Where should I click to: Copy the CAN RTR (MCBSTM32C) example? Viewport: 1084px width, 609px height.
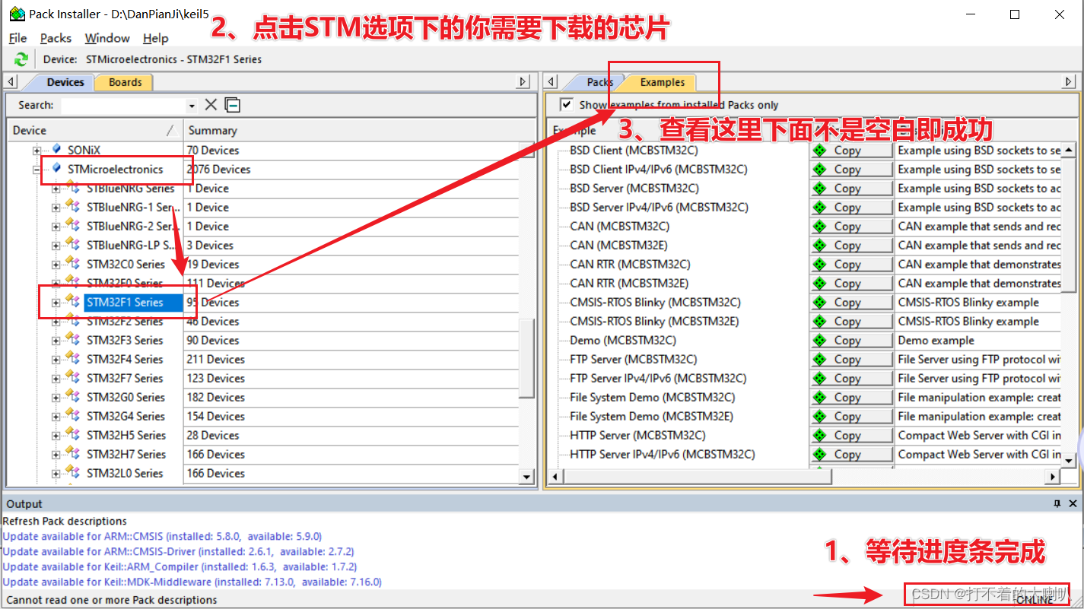(x=851, y=265)
